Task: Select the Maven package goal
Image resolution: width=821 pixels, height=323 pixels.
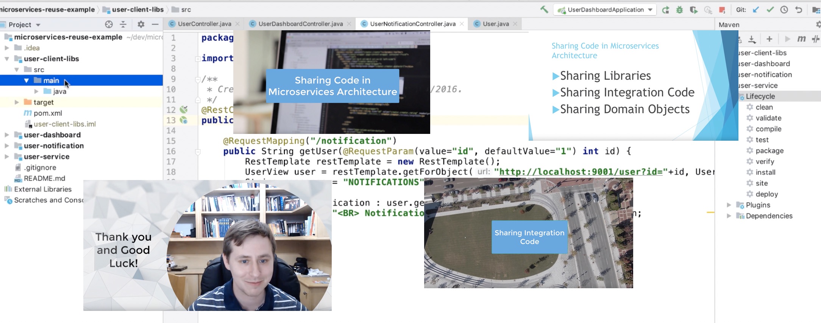Action: pyautogui.click(x=769, y=151)
